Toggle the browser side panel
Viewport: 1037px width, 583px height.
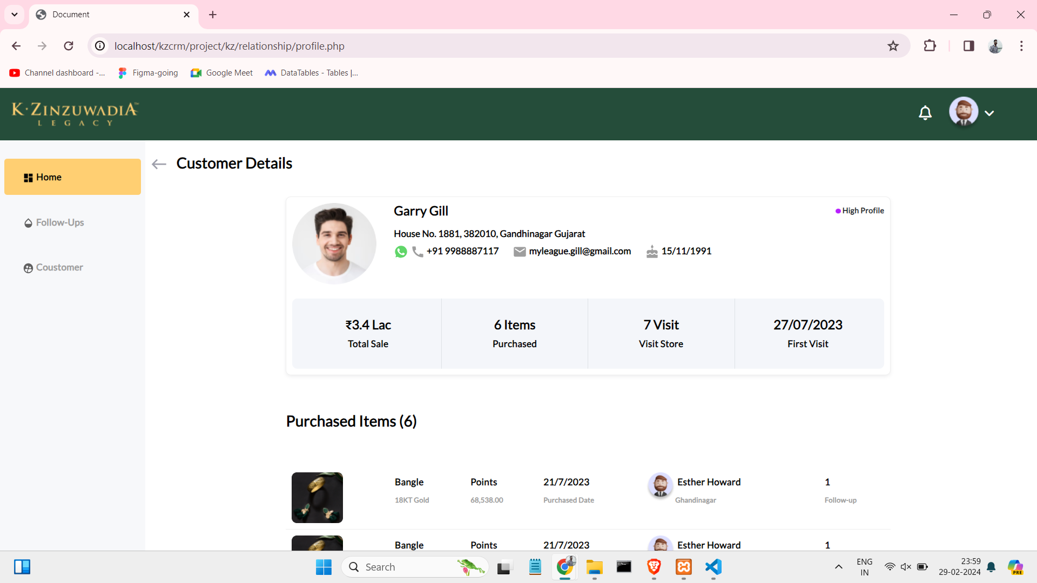[x=968, y=46]
